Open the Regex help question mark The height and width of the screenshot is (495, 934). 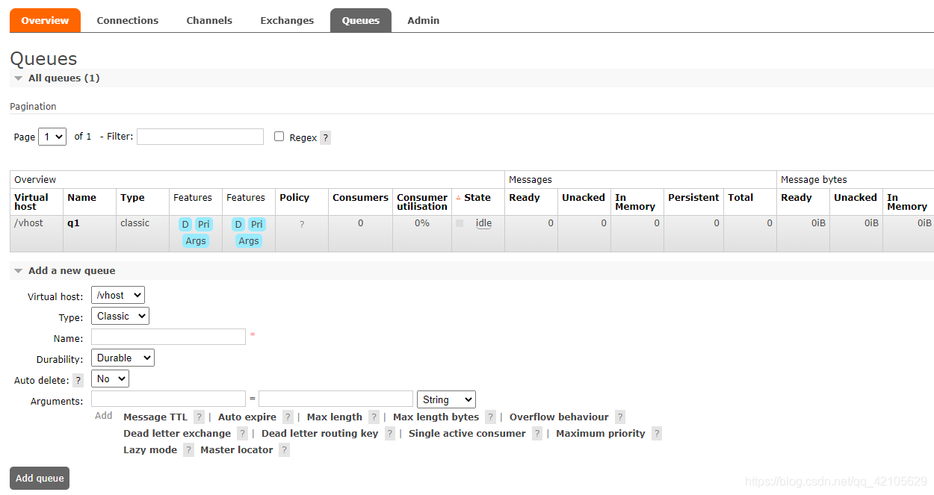point(325,137)
